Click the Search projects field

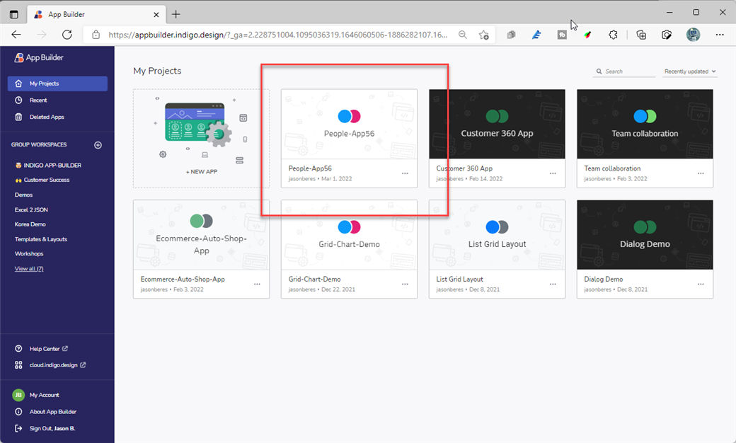pos(623,71)
